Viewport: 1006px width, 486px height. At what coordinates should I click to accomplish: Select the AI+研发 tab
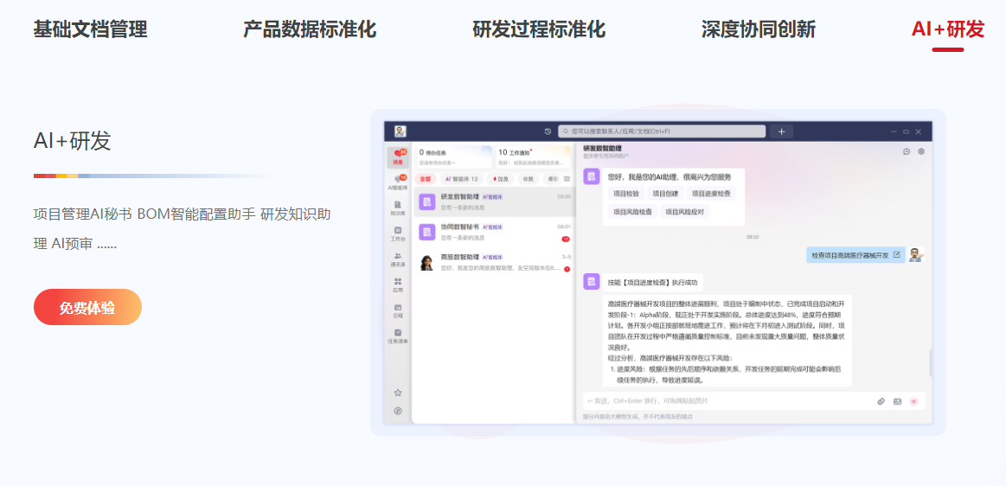pyautogui.click(x=948, y=29)
